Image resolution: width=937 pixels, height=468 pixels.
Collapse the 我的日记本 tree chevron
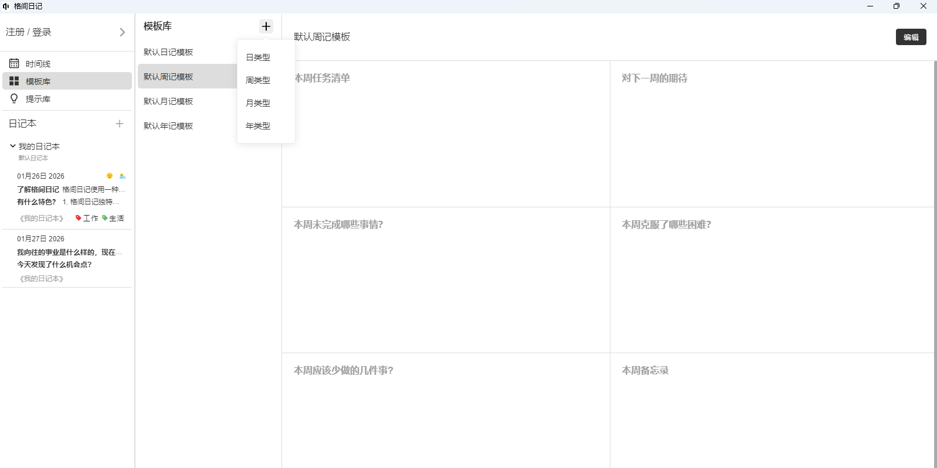12,146
